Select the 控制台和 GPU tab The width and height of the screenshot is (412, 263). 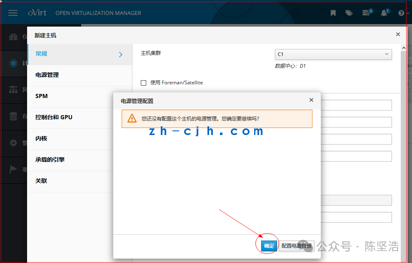70,118
